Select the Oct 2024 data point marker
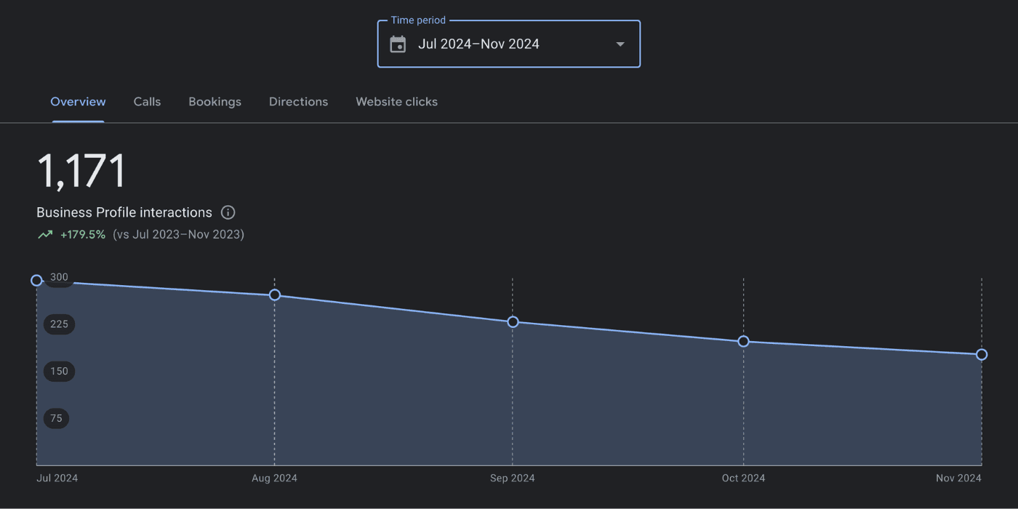 click(743, 341)
